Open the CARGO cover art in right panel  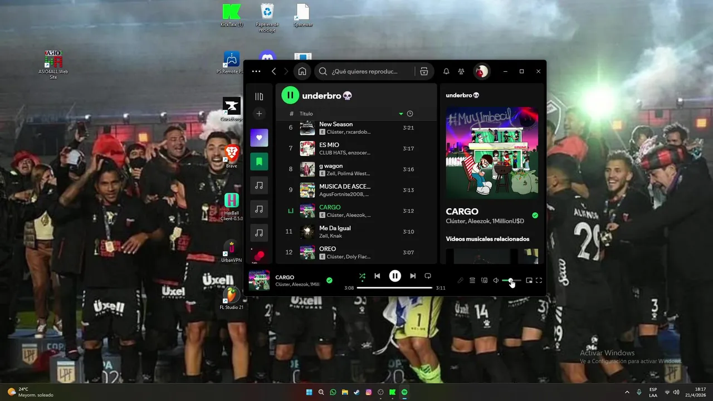pos(492,153)
